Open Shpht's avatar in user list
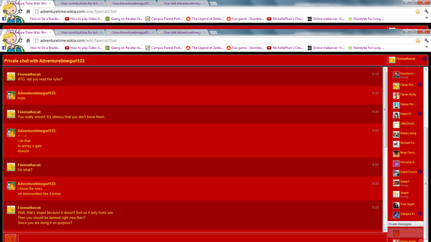Image resolution: width=431 pixels, height=242 pixels. pyautogui.click(x=396, y=194)
